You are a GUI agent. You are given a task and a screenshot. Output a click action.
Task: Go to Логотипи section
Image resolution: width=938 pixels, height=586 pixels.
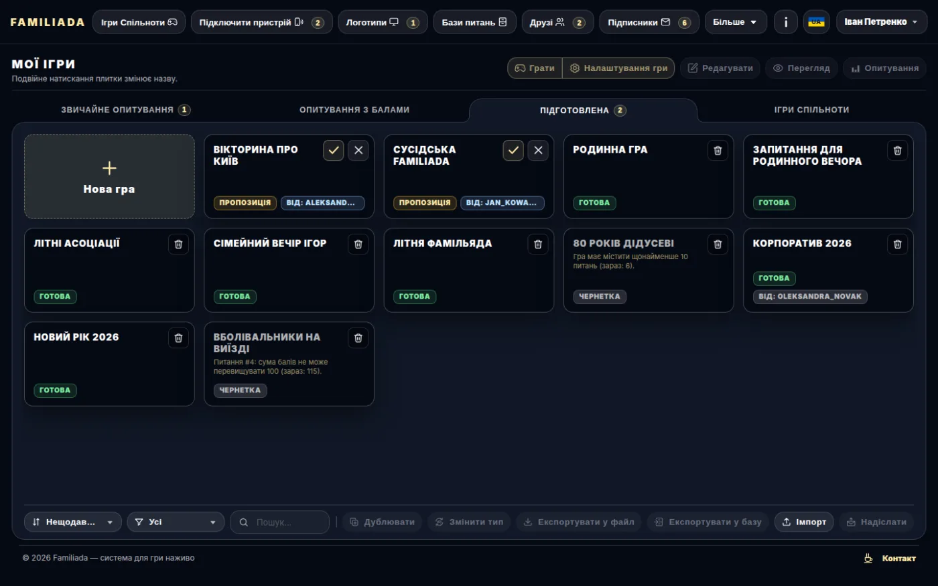click(383, 22)
